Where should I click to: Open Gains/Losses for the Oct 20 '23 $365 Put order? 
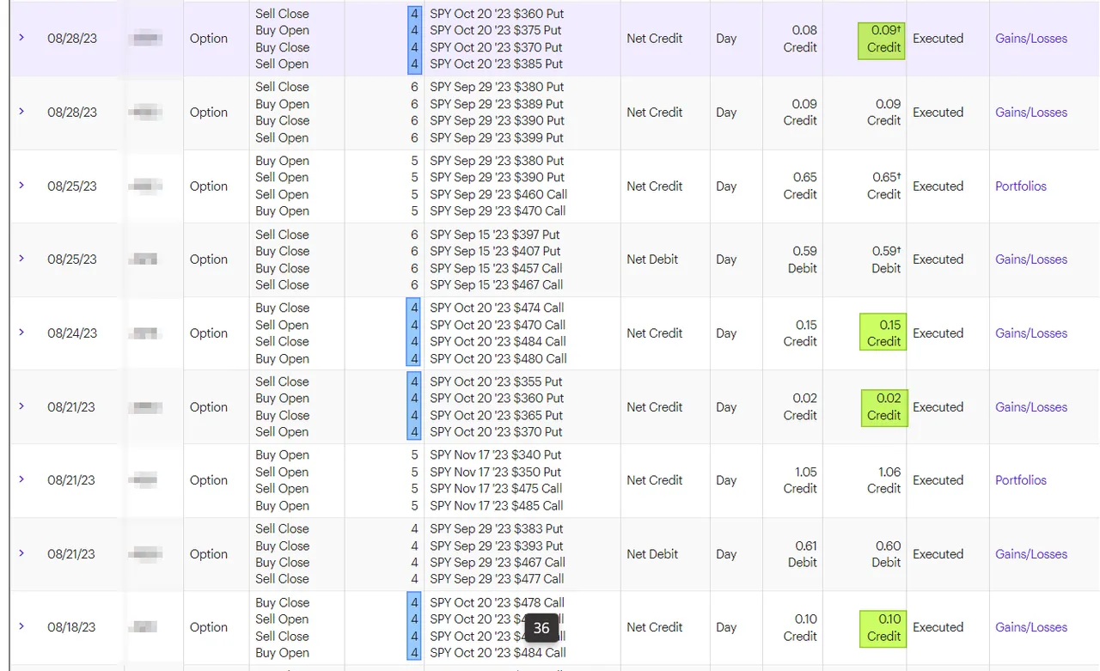tap(1031, 407)
